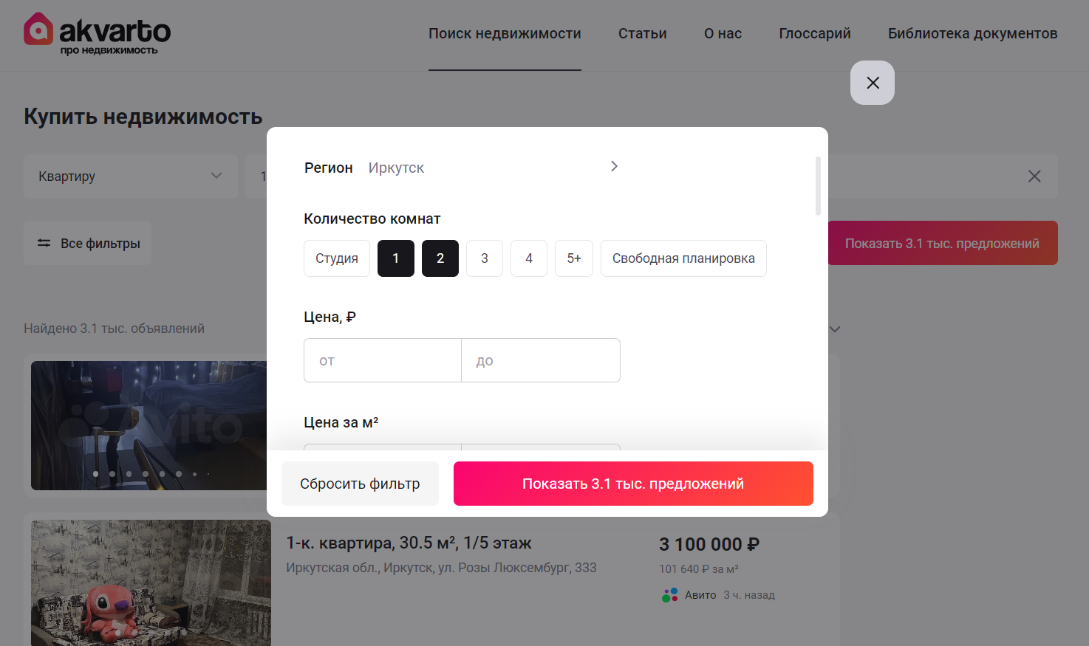The height and width of the screenshot is (646, 1089).
Task: Close the filter dialog with X button
Action: [873, 83]
